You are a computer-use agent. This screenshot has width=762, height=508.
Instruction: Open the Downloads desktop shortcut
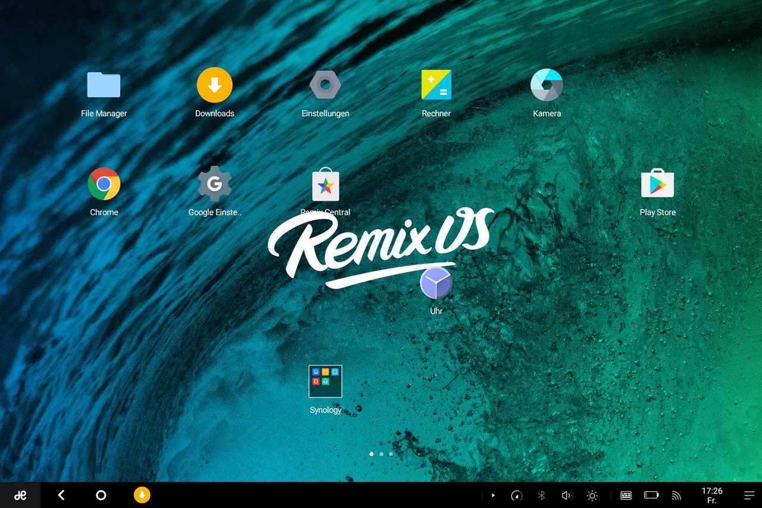pyautogui.click(x=214, y=85)
